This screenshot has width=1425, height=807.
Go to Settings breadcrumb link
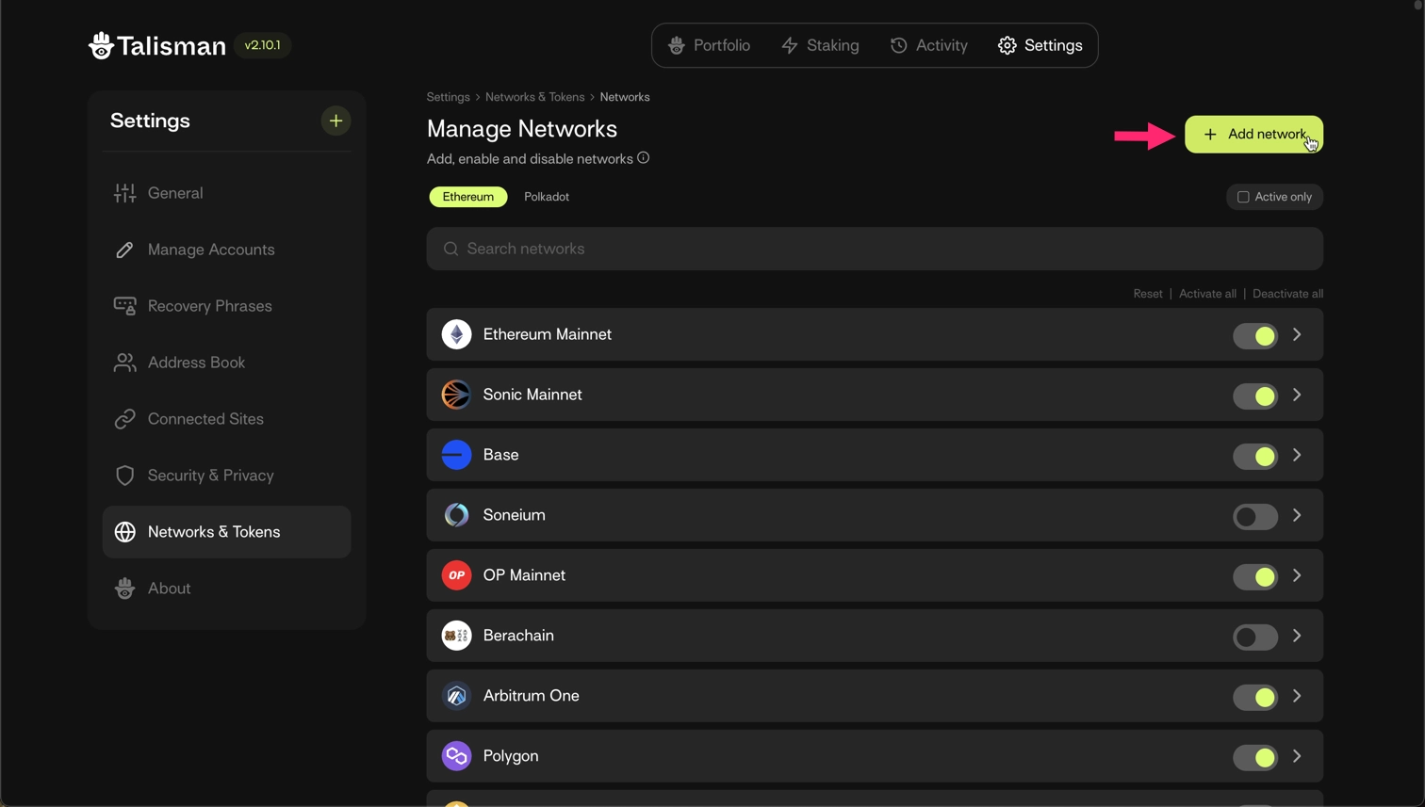pos(448,97)
